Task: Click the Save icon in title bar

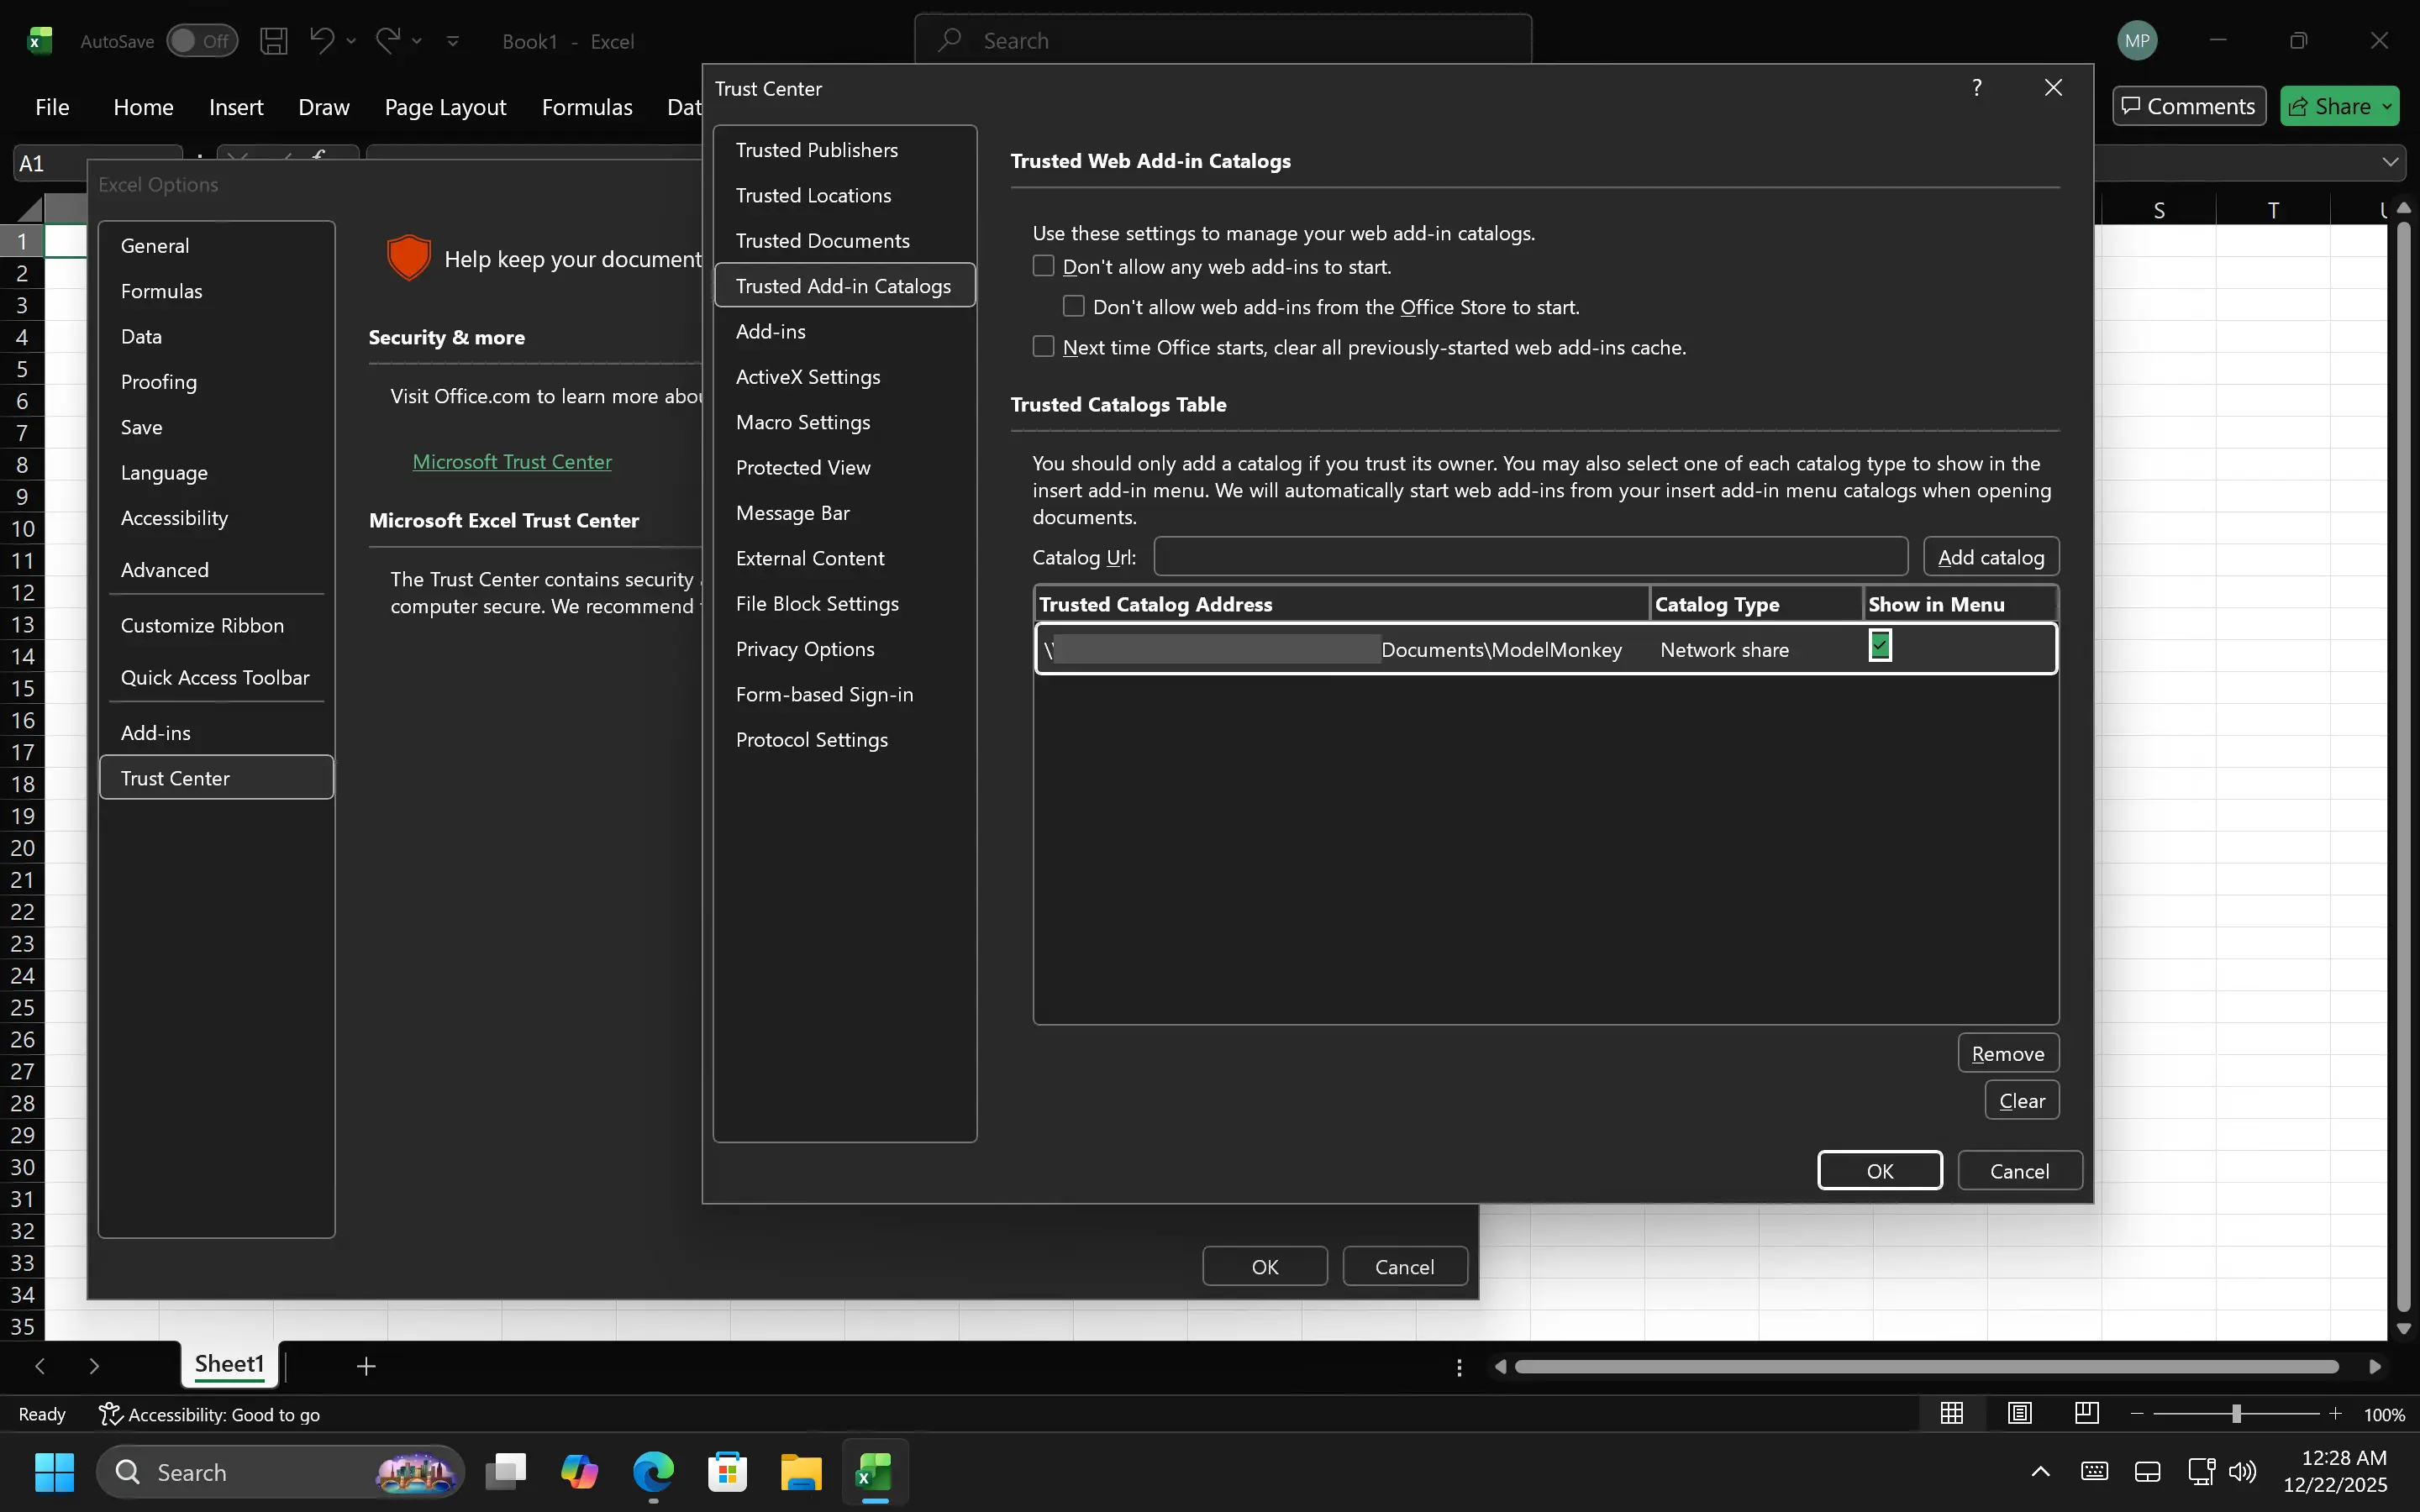Action: tap(273, 41)
